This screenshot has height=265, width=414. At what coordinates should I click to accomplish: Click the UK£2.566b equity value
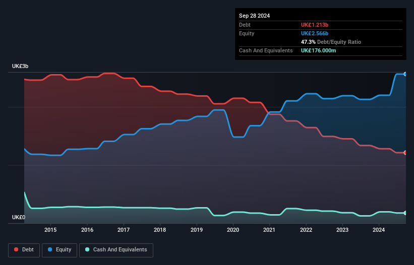click(315, 33)
